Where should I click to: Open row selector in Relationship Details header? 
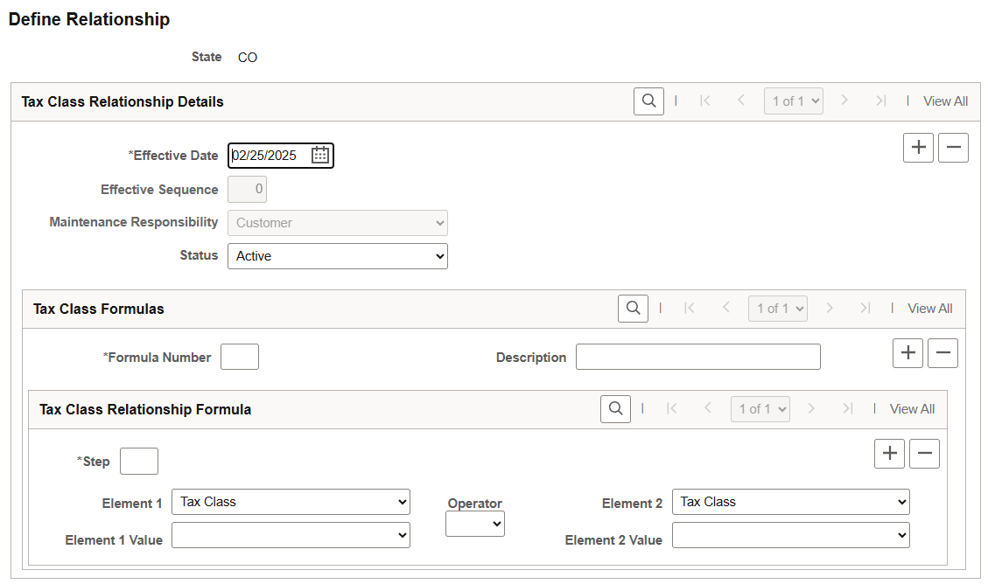[794, 101]
